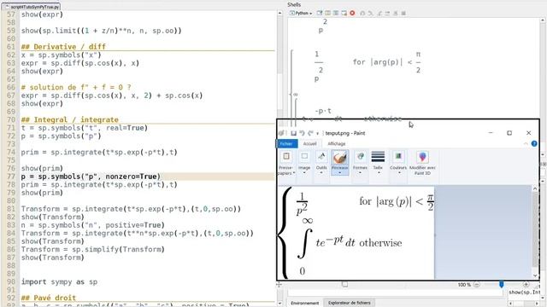Select the Environnement tab at bottom
Screen dimensions: 547x307
[x=305, y=303]
